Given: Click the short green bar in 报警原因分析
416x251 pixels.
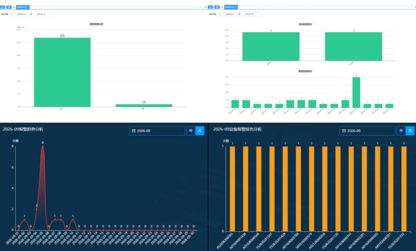Looking at the screenshot, I should click(144, 105).
